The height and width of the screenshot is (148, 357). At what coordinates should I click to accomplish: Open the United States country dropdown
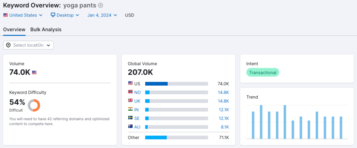click(23, 15)
